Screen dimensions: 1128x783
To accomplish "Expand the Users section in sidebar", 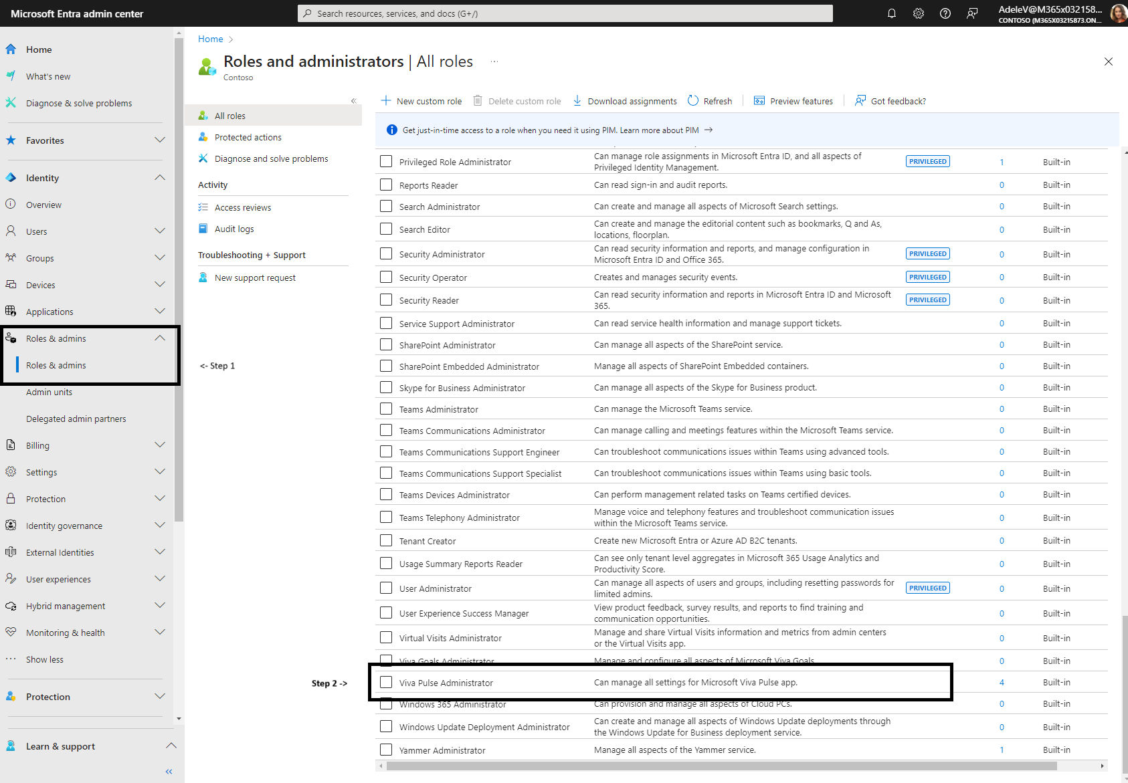I will [x=159, y=231].
